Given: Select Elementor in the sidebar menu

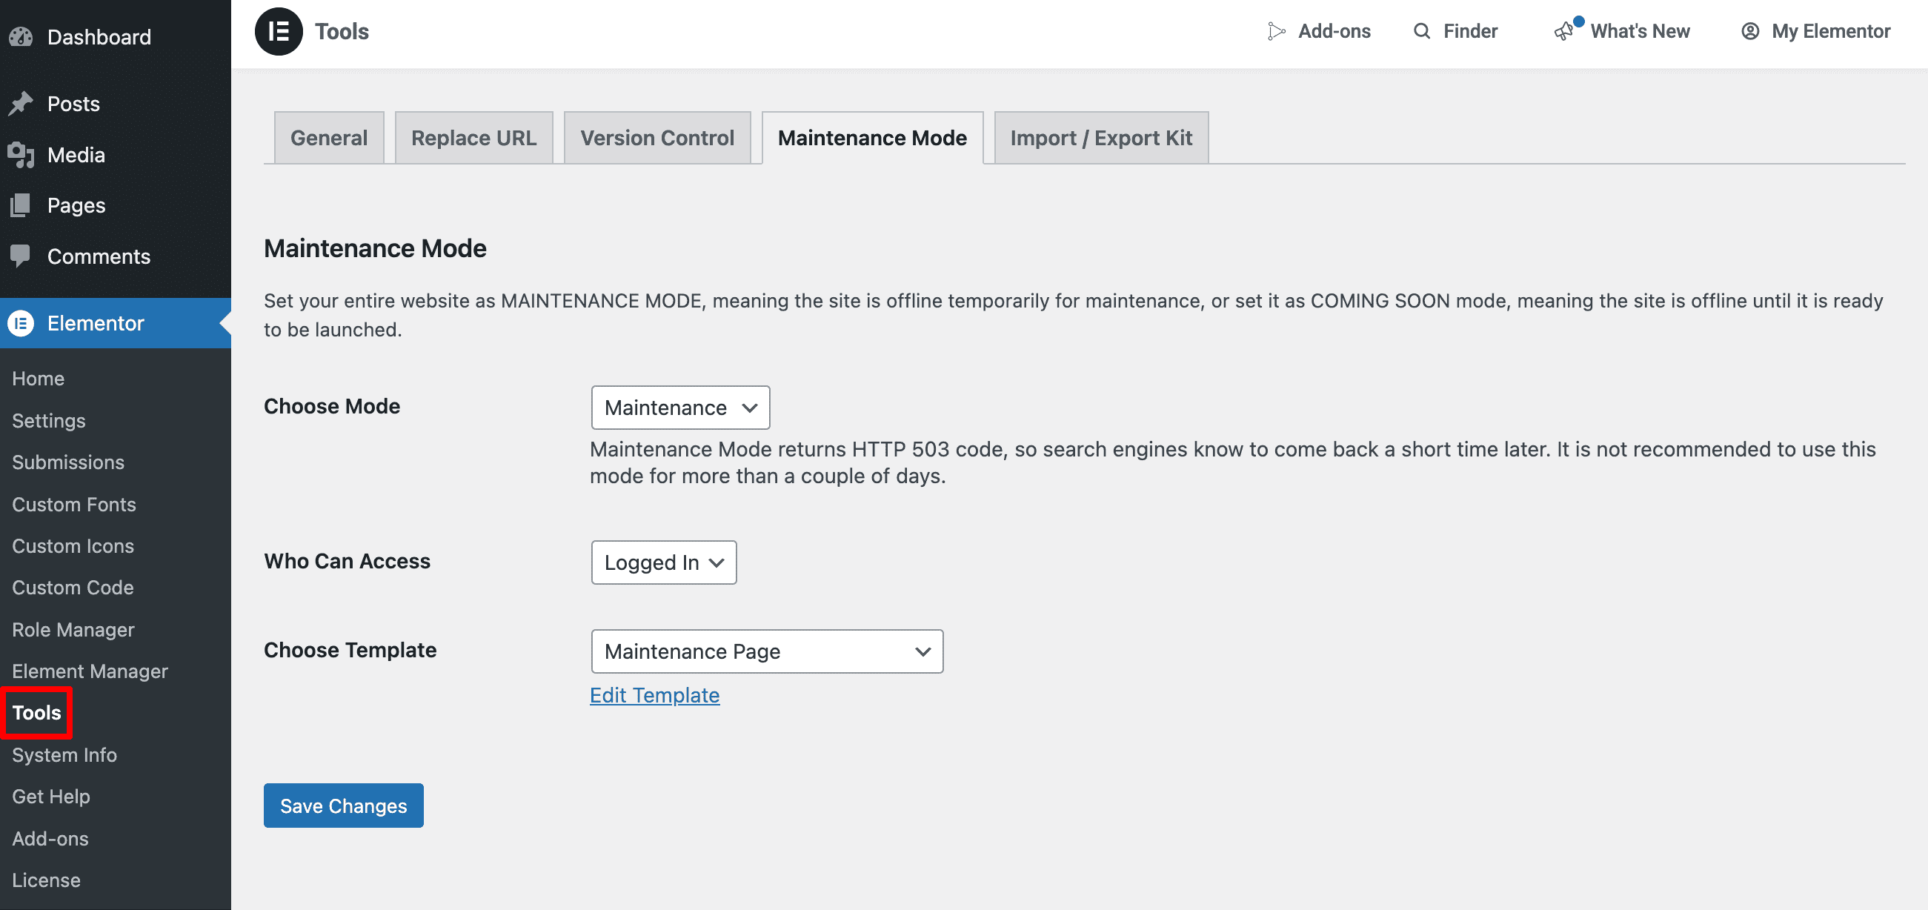Looking at the screenshot, I should pyautogui.click(x=116, y=323).
